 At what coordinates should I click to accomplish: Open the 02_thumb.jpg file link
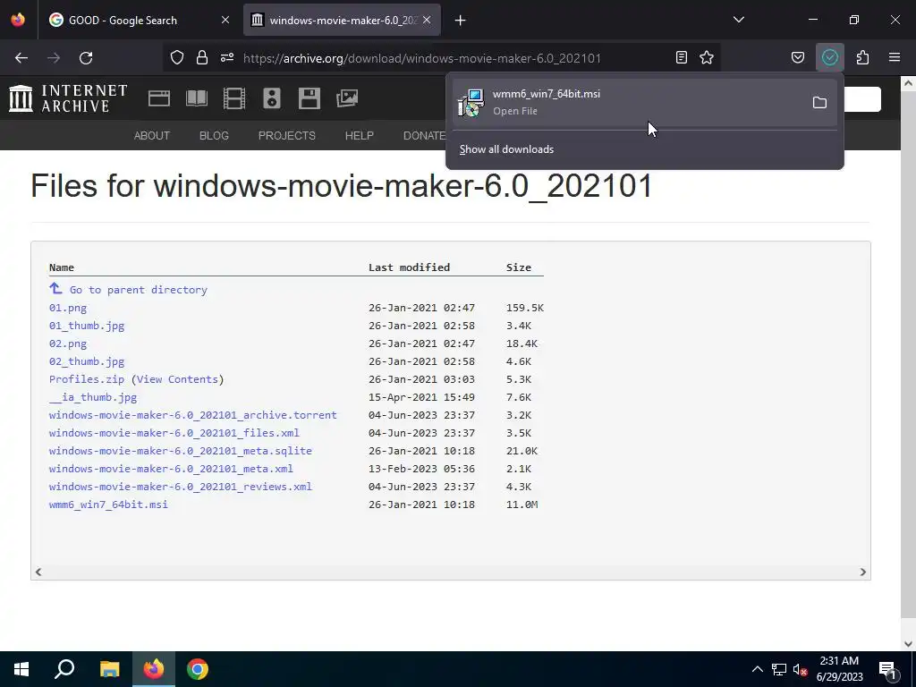(x=87, y=361)
